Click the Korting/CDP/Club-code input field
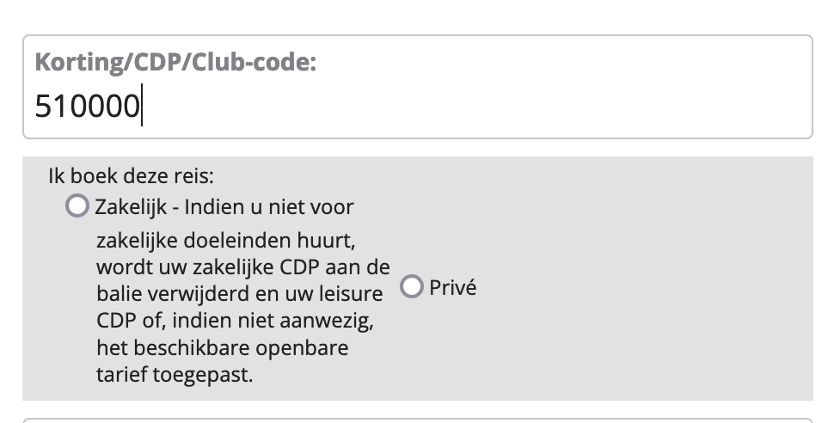The image size is (834, 423). pyautogui.click(x=417, y=107)
